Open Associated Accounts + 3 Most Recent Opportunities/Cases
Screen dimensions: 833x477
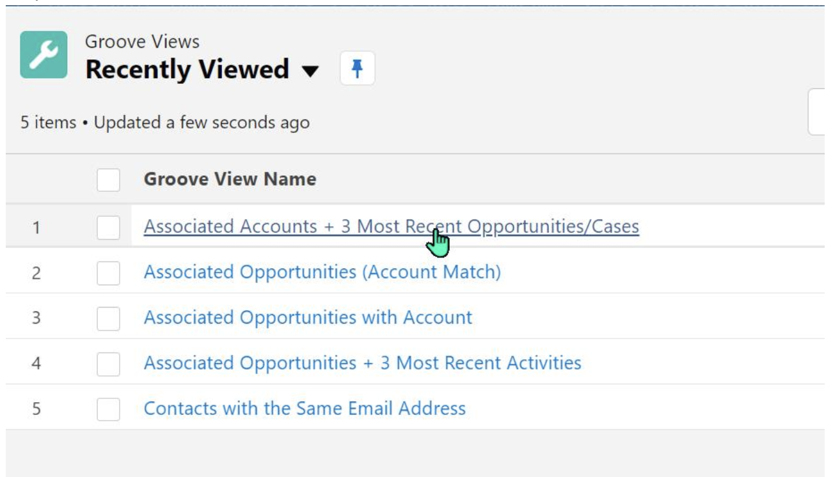click(x=392, y=226)
